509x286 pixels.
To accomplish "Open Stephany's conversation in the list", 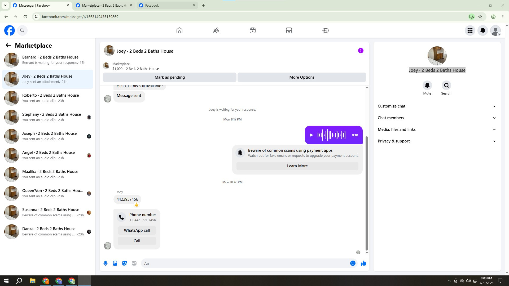I will tap(48, 117).
